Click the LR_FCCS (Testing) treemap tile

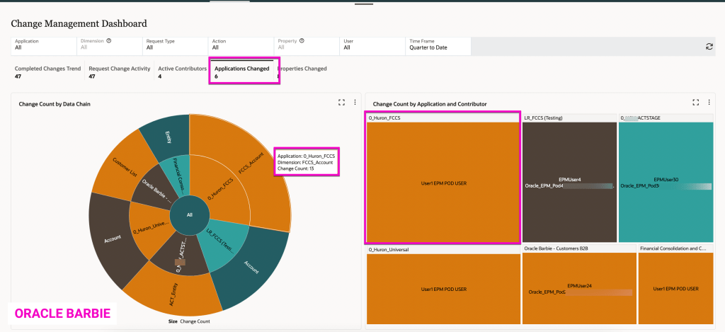click(569, 184)
